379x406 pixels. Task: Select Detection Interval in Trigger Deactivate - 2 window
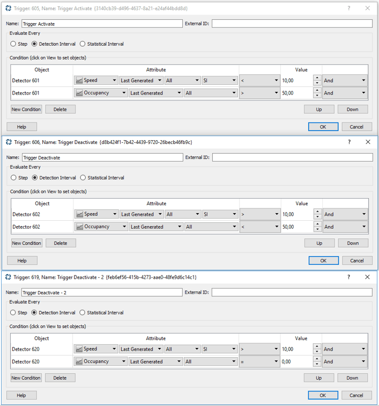coord(34,313)
